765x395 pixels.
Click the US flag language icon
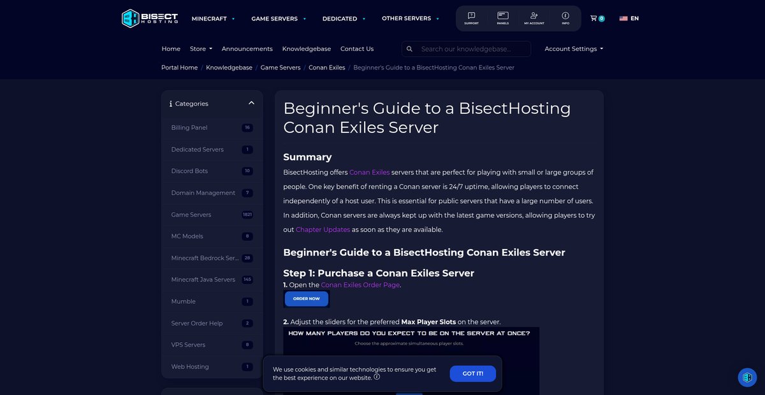[x=623, y=18]
